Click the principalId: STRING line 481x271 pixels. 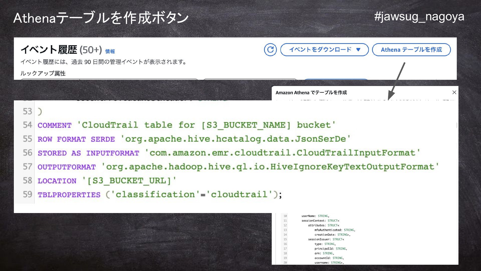331,249
